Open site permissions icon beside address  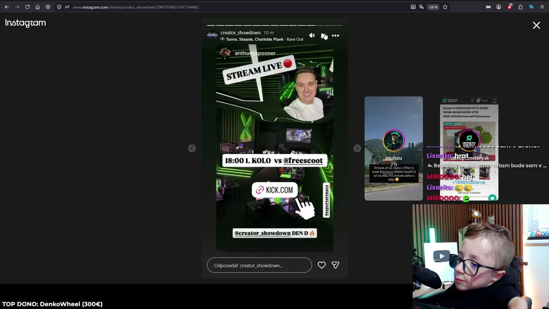(x=67, y=7)
